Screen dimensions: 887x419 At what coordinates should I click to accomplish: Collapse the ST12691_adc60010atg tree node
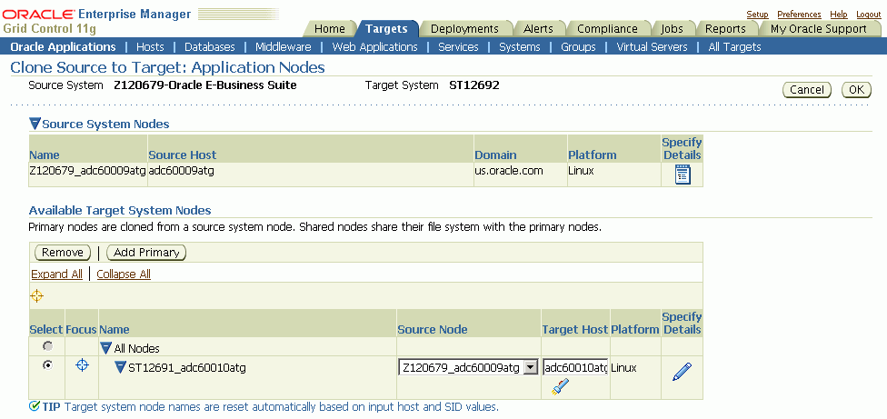tap(120, 368)
